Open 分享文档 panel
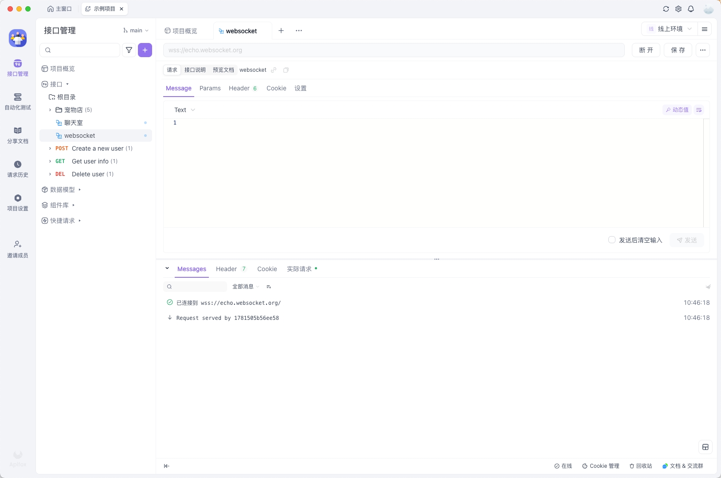Screen dimensions: 721x478 coord(17,135)
